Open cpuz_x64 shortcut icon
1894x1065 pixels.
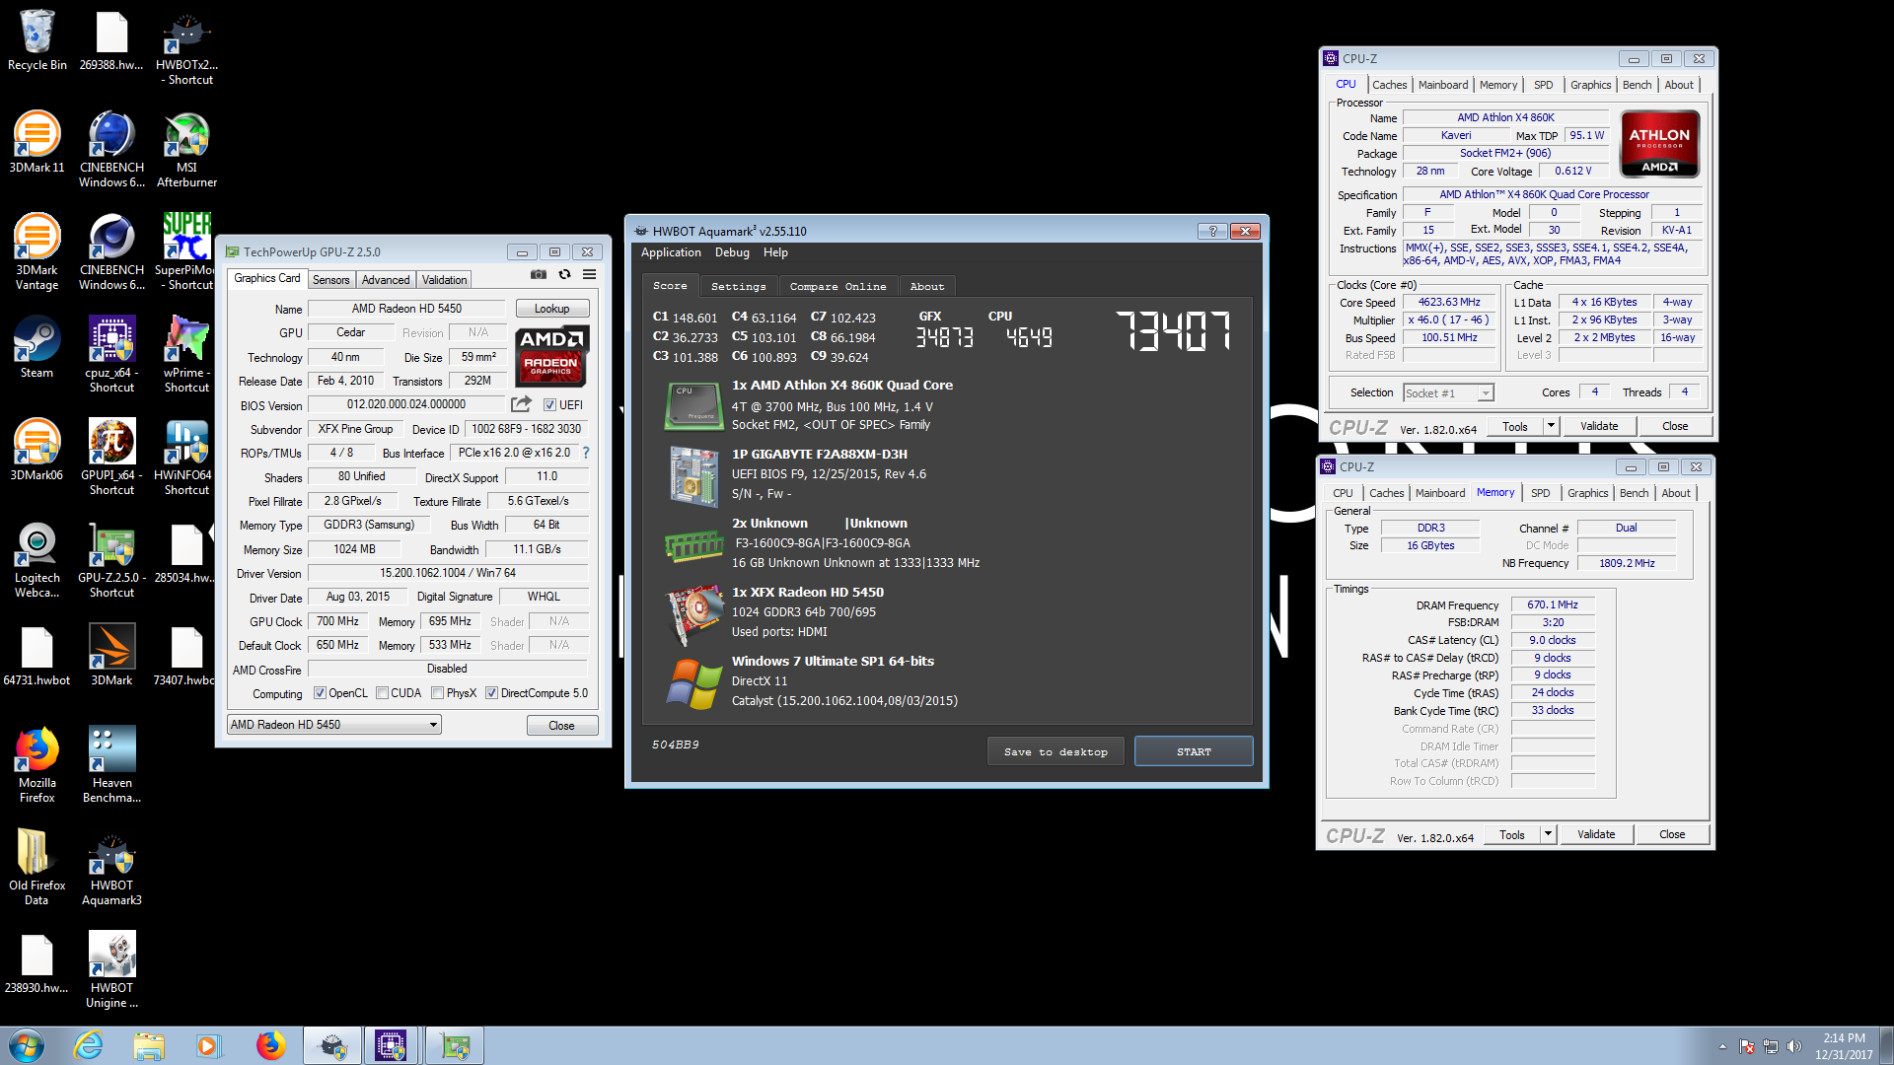click(x=111, y=355)
